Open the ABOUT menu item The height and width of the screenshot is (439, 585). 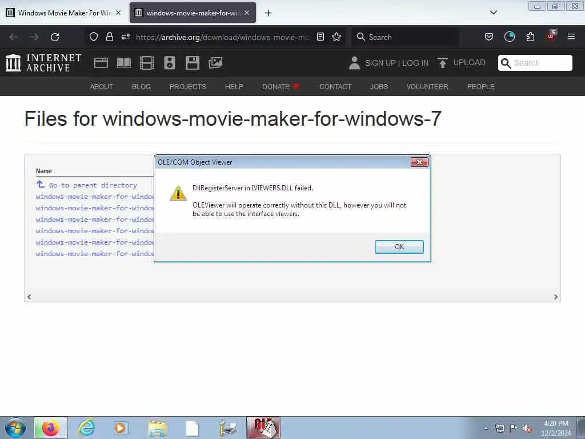[x=102, y=87]
